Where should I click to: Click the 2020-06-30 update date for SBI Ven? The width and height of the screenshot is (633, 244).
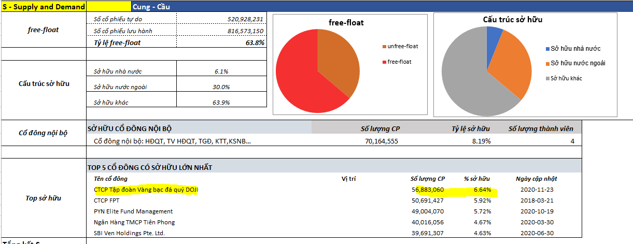coord(536,233)
